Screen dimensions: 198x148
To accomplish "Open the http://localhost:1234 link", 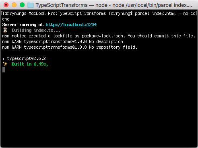I will coord(71,25).
